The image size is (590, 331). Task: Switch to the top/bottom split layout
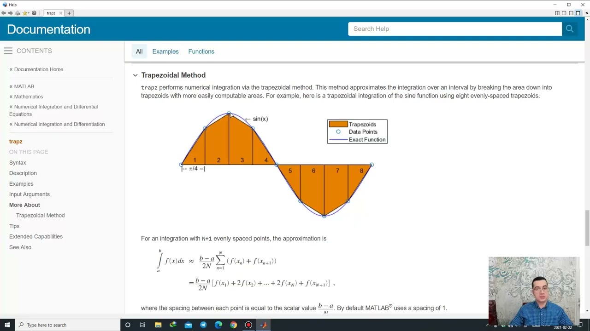click(571, 13)
